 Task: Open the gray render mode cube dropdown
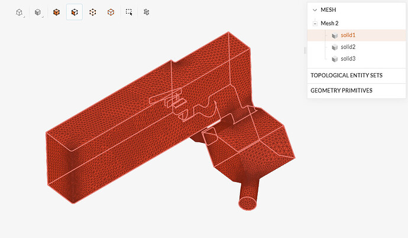(38, 12)
